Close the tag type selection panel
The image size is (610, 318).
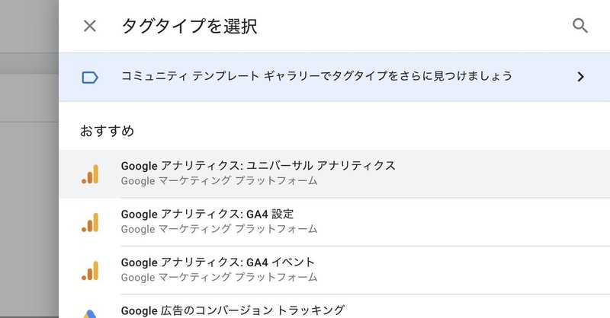point(90,26)
